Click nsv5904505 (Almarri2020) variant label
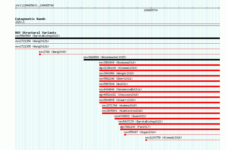The height and width of the screenshot is (150, 227). [117, 100]
